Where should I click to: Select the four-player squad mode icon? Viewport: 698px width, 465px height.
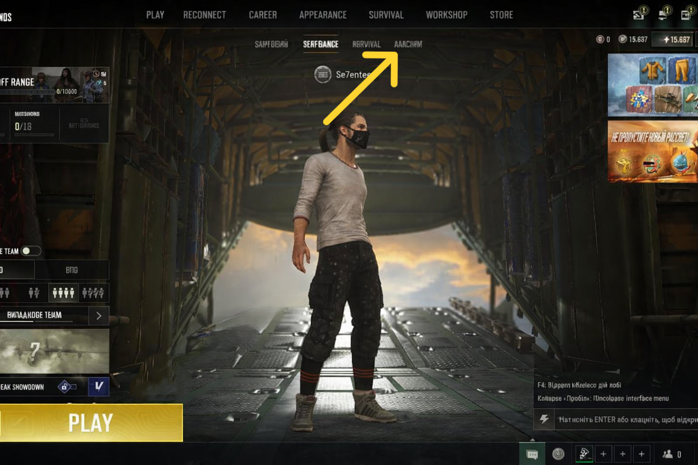point(63,293)
